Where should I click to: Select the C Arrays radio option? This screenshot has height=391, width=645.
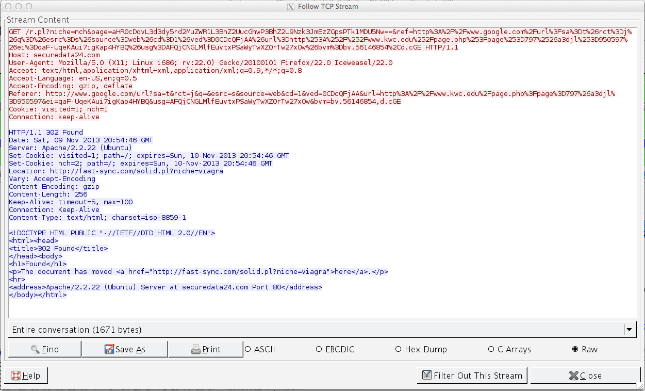(x=509, y=349)
